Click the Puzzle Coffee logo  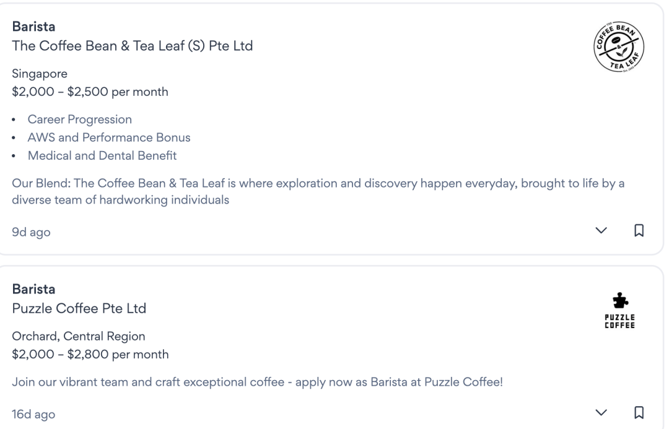619,310
